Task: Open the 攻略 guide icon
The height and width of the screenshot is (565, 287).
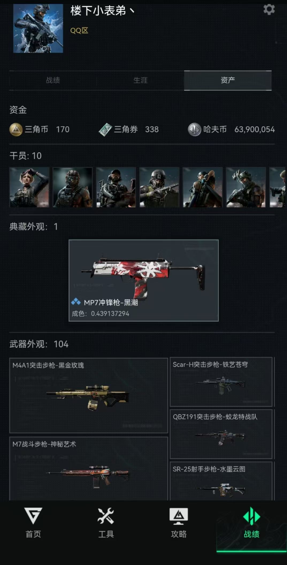Action: [x=179, y=516]
